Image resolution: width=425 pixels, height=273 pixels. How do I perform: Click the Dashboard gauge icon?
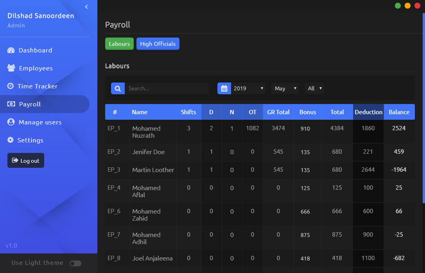(11, 50)
